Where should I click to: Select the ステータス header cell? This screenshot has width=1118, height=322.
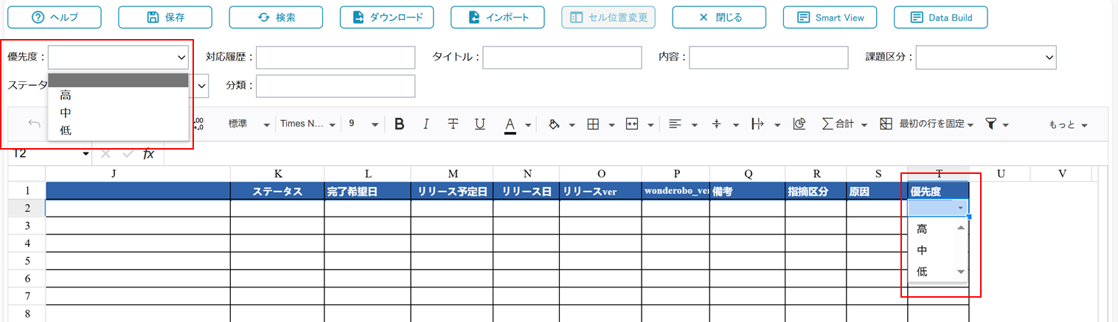pos(277,191)
